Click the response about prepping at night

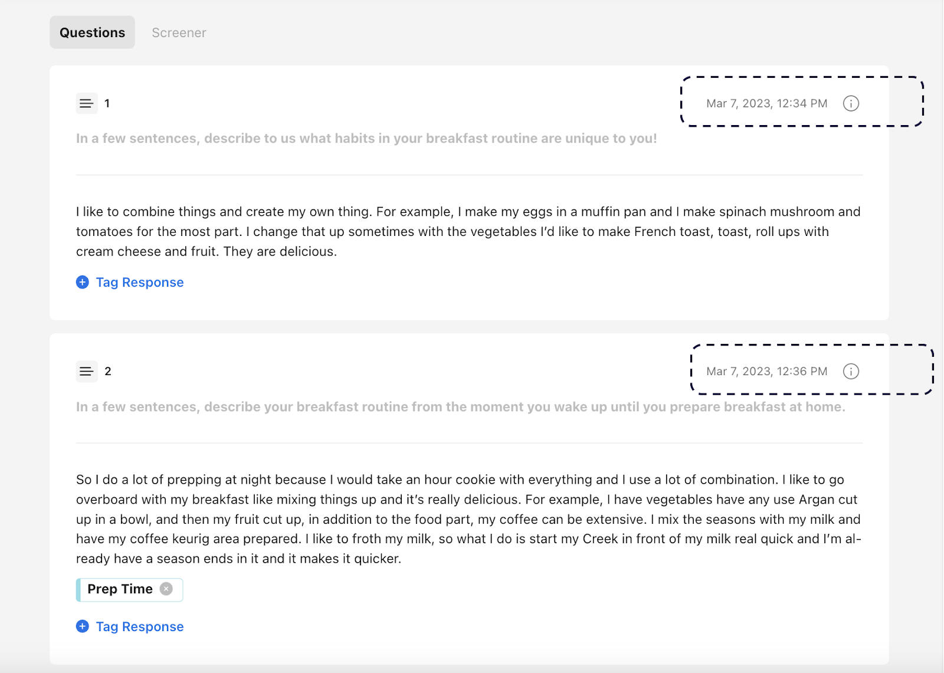(x=468, y=519)
